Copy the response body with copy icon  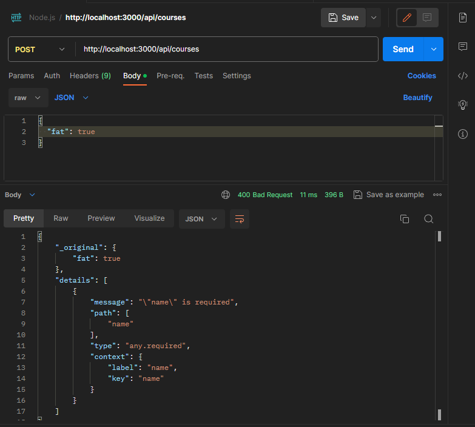coord(405,219)
